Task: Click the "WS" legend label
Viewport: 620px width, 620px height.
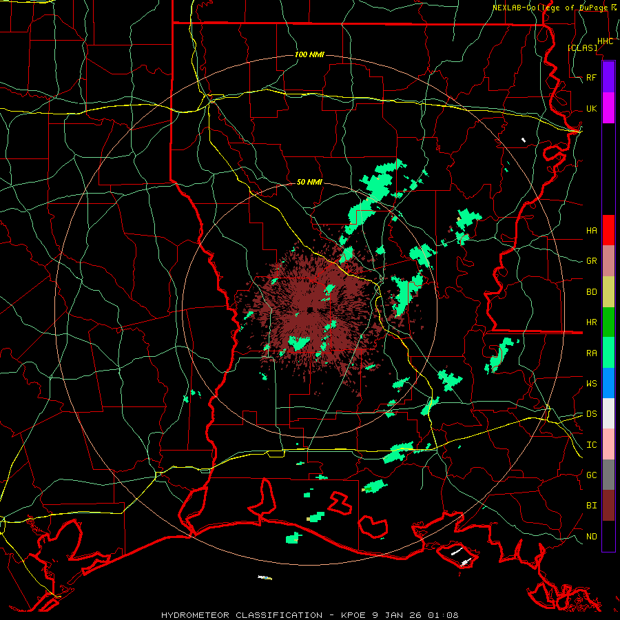Action: pos(592,383)
